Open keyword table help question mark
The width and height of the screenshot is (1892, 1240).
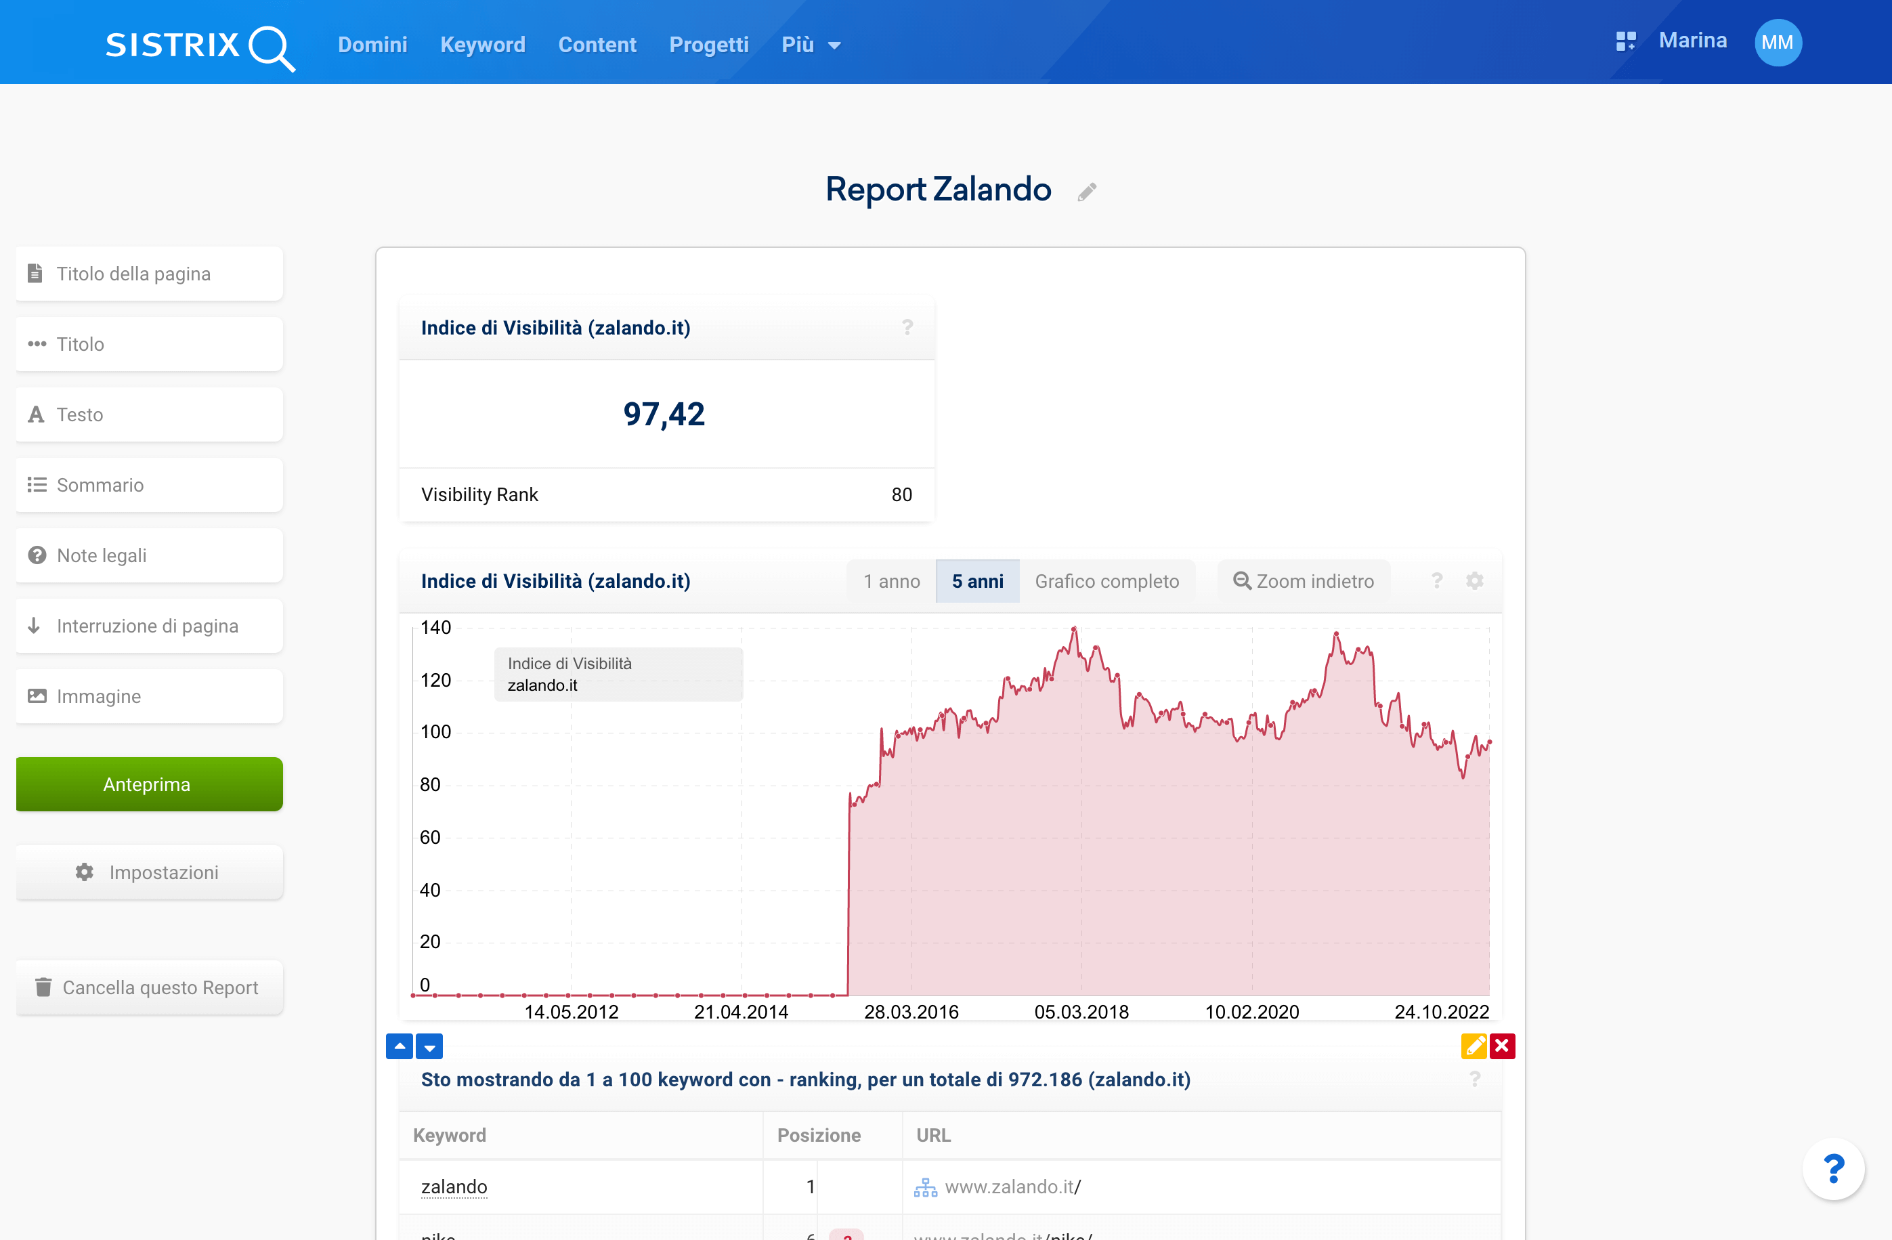[x=1475, y=1079]
